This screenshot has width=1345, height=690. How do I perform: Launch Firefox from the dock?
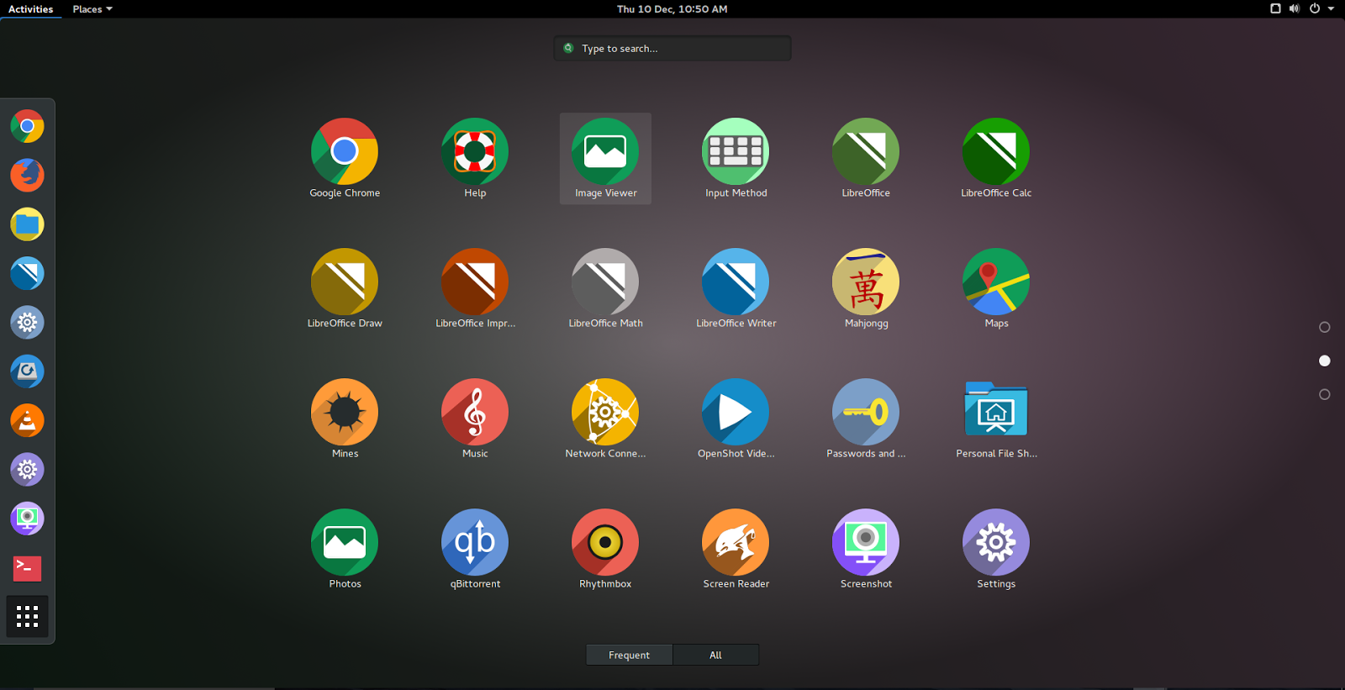click(27, 176)
